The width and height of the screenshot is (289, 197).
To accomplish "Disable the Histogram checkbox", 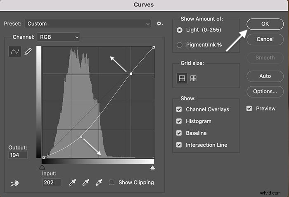I will pos(179,121).
